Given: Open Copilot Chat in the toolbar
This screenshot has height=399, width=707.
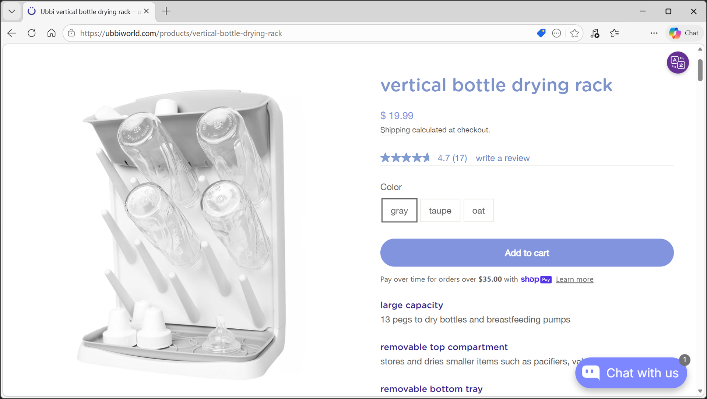Looking at the screenshot, I should pos(684,33).
